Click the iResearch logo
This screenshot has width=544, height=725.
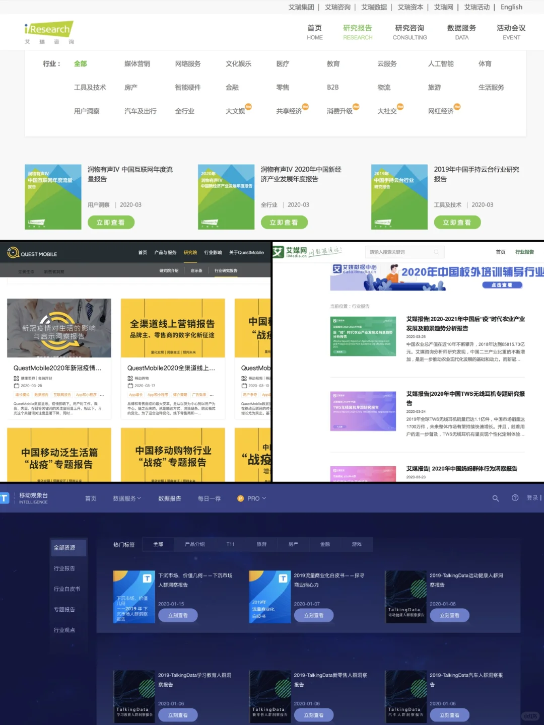[49, 33]
